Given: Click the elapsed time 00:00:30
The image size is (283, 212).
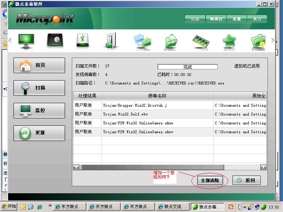Looking at the screenshot, I should 183,75.
